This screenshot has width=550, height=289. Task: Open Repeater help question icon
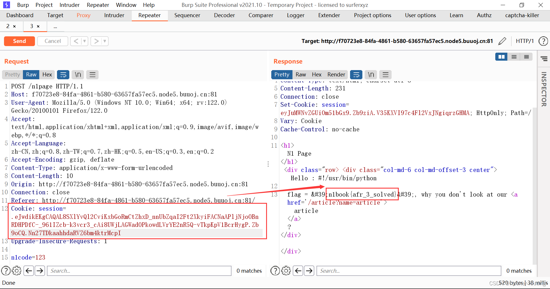(543, 41)
